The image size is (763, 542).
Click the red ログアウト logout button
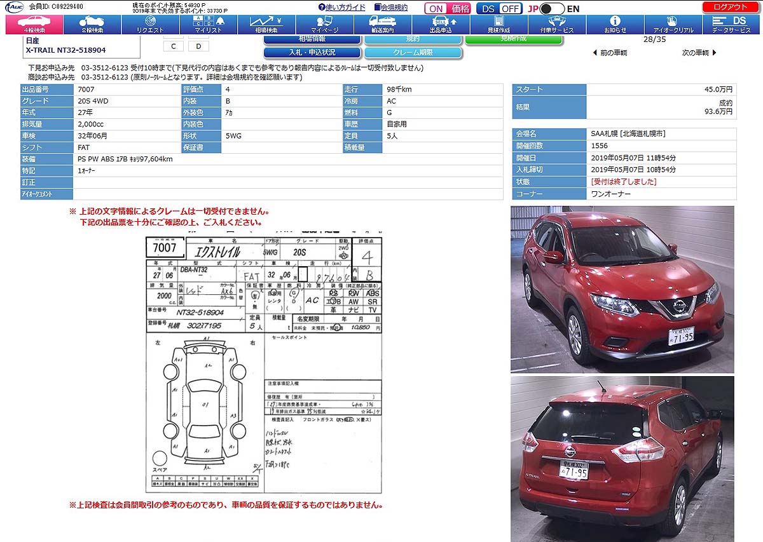pos(731,7)
